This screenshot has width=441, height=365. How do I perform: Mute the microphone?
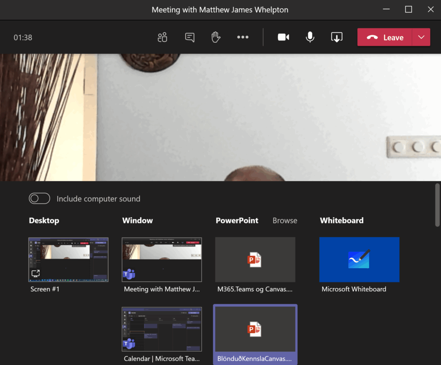pyautogui.click(x=310, y=37)
